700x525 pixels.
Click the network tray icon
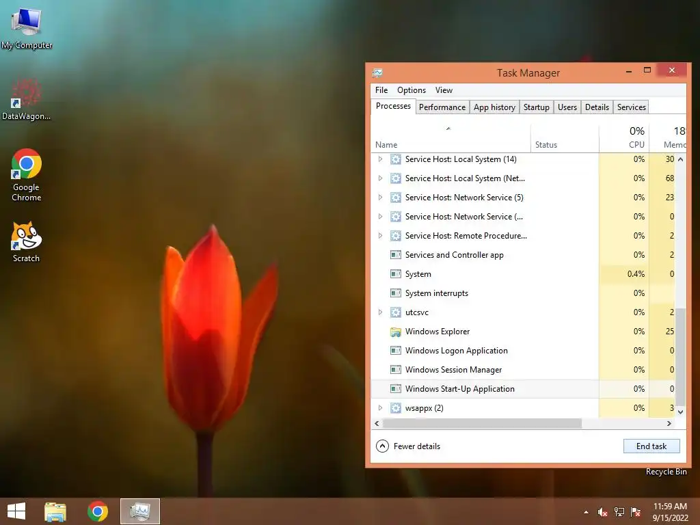click(619, 512)
